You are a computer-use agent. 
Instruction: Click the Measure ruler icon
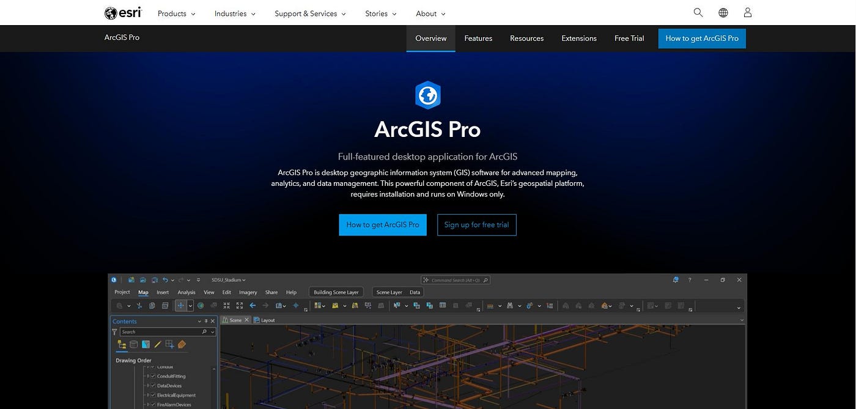pos(490,306)
